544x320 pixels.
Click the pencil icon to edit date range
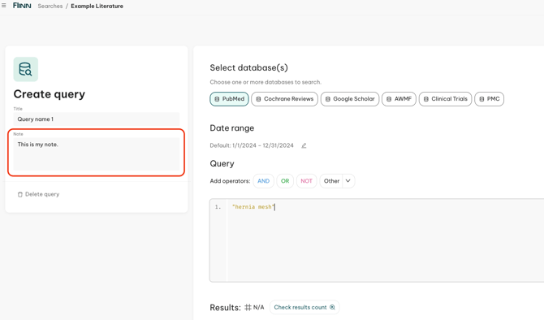304,145
